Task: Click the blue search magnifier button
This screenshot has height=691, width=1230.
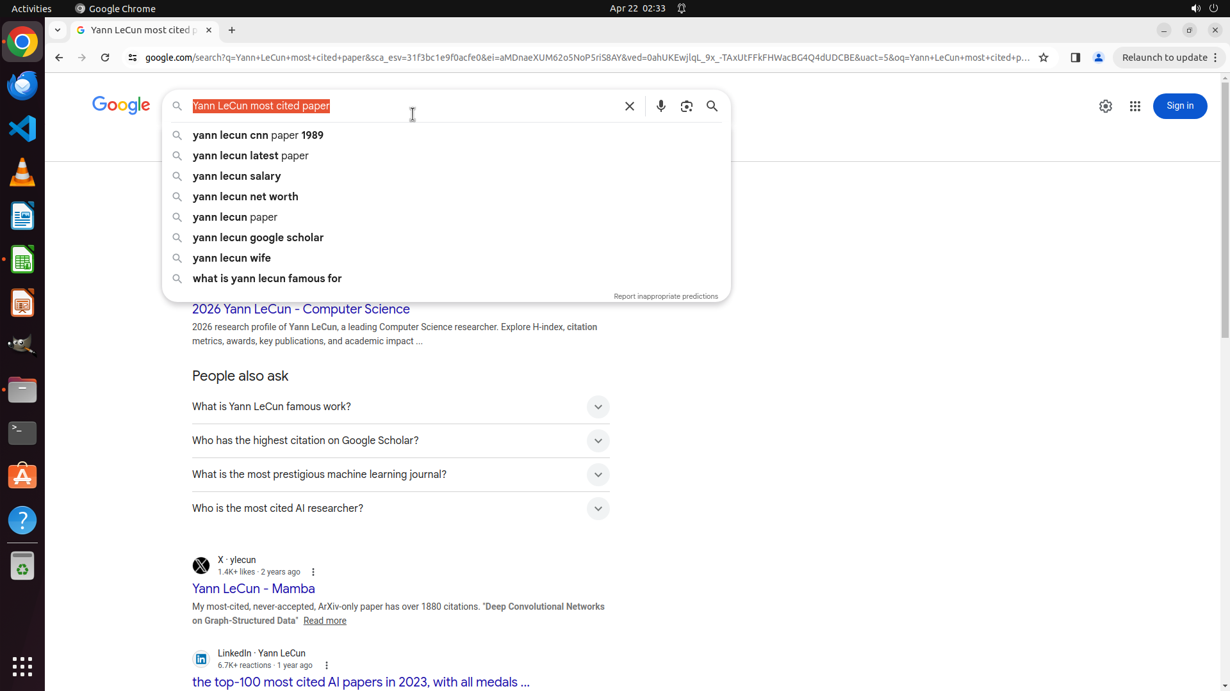Action: tap(712, 106)
